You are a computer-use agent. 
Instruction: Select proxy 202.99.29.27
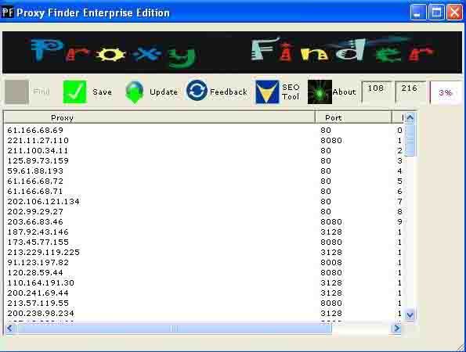[x=35, y=212]
